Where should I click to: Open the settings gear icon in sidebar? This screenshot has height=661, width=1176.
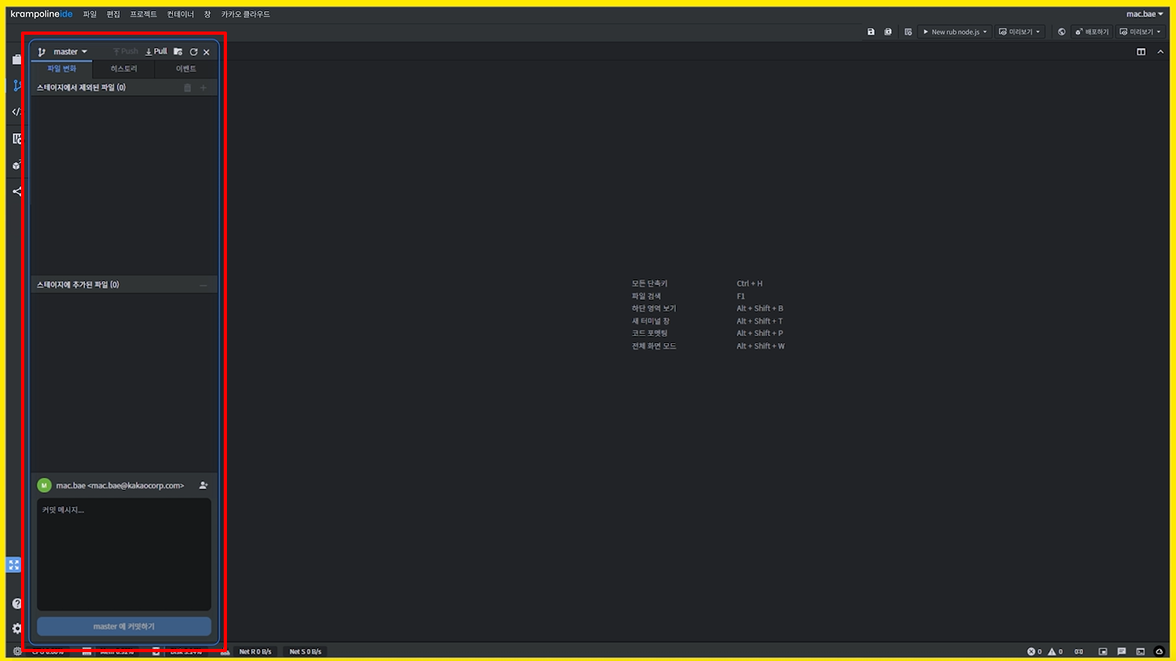16,628
